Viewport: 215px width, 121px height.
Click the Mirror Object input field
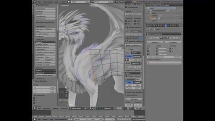click(x=164, y=63)
